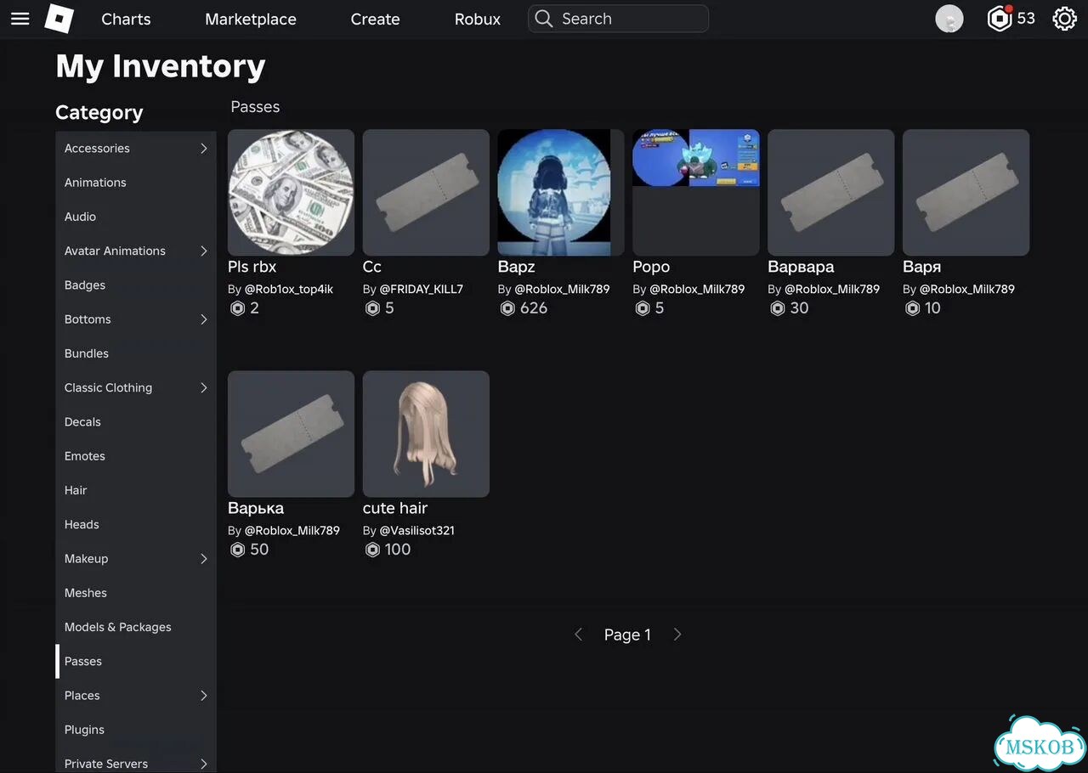Select the Hair category
The image size is (1088, 773).
(136, 490)
